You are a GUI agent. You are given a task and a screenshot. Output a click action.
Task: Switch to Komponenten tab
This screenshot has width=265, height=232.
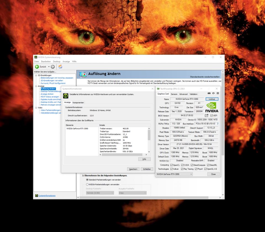point(78,102)
